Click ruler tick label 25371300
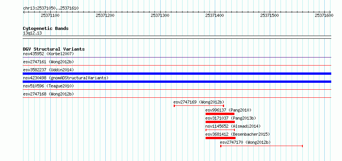 160,15
